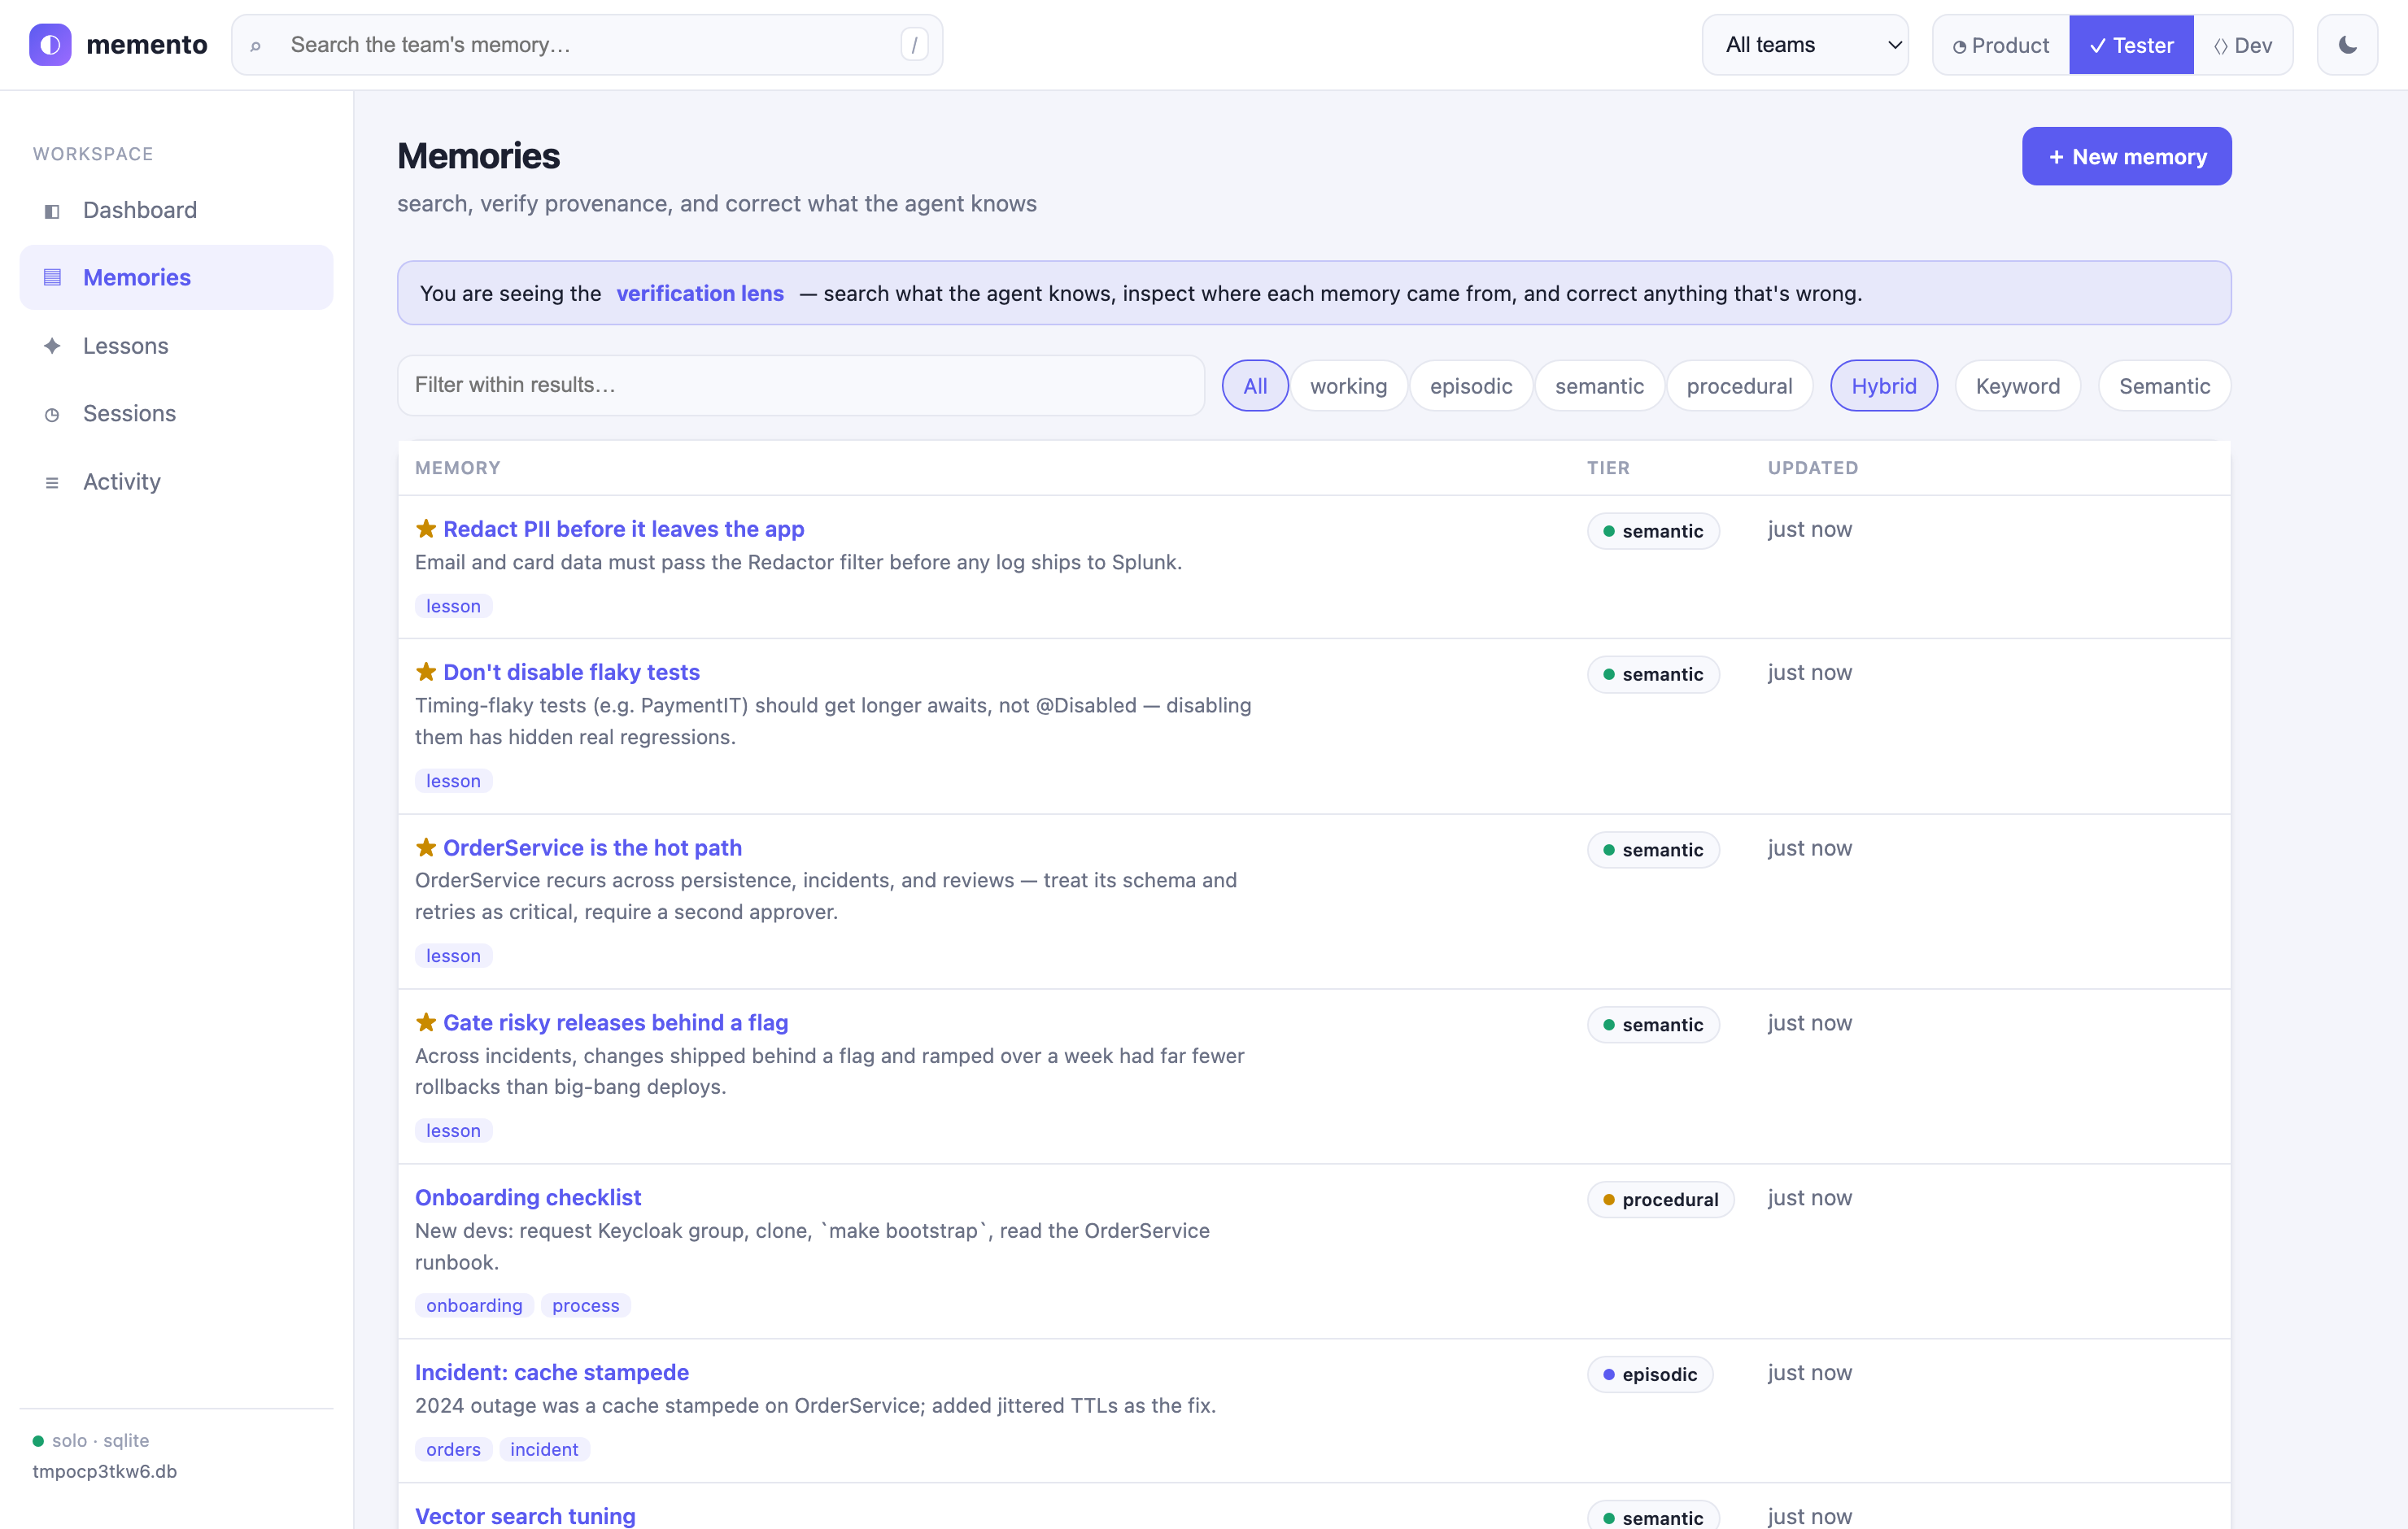This screenshot has width=2408, height=1529.
Task: Click the Memories sidebar icon
Action: [x=52, y=278]
